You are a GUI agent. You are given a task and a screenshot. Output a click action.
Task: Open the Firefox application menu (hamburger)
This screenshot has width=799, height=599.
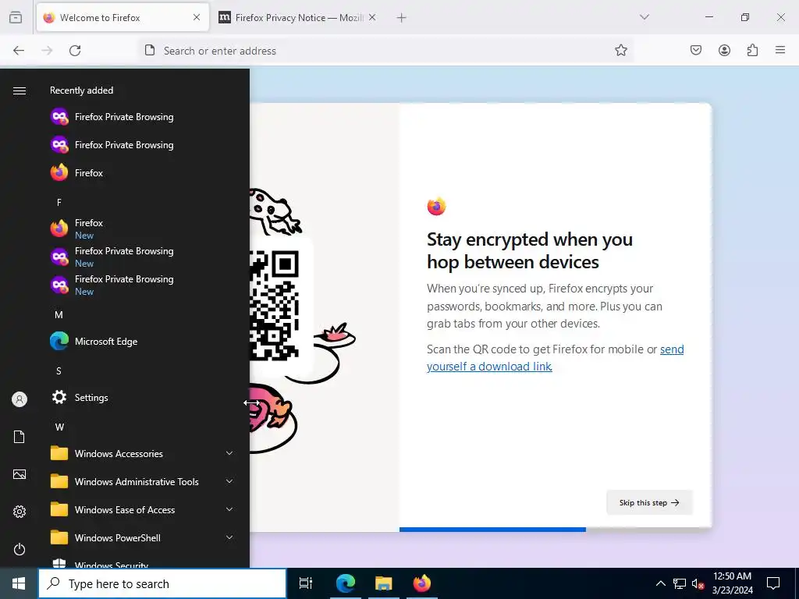[780, 50]
